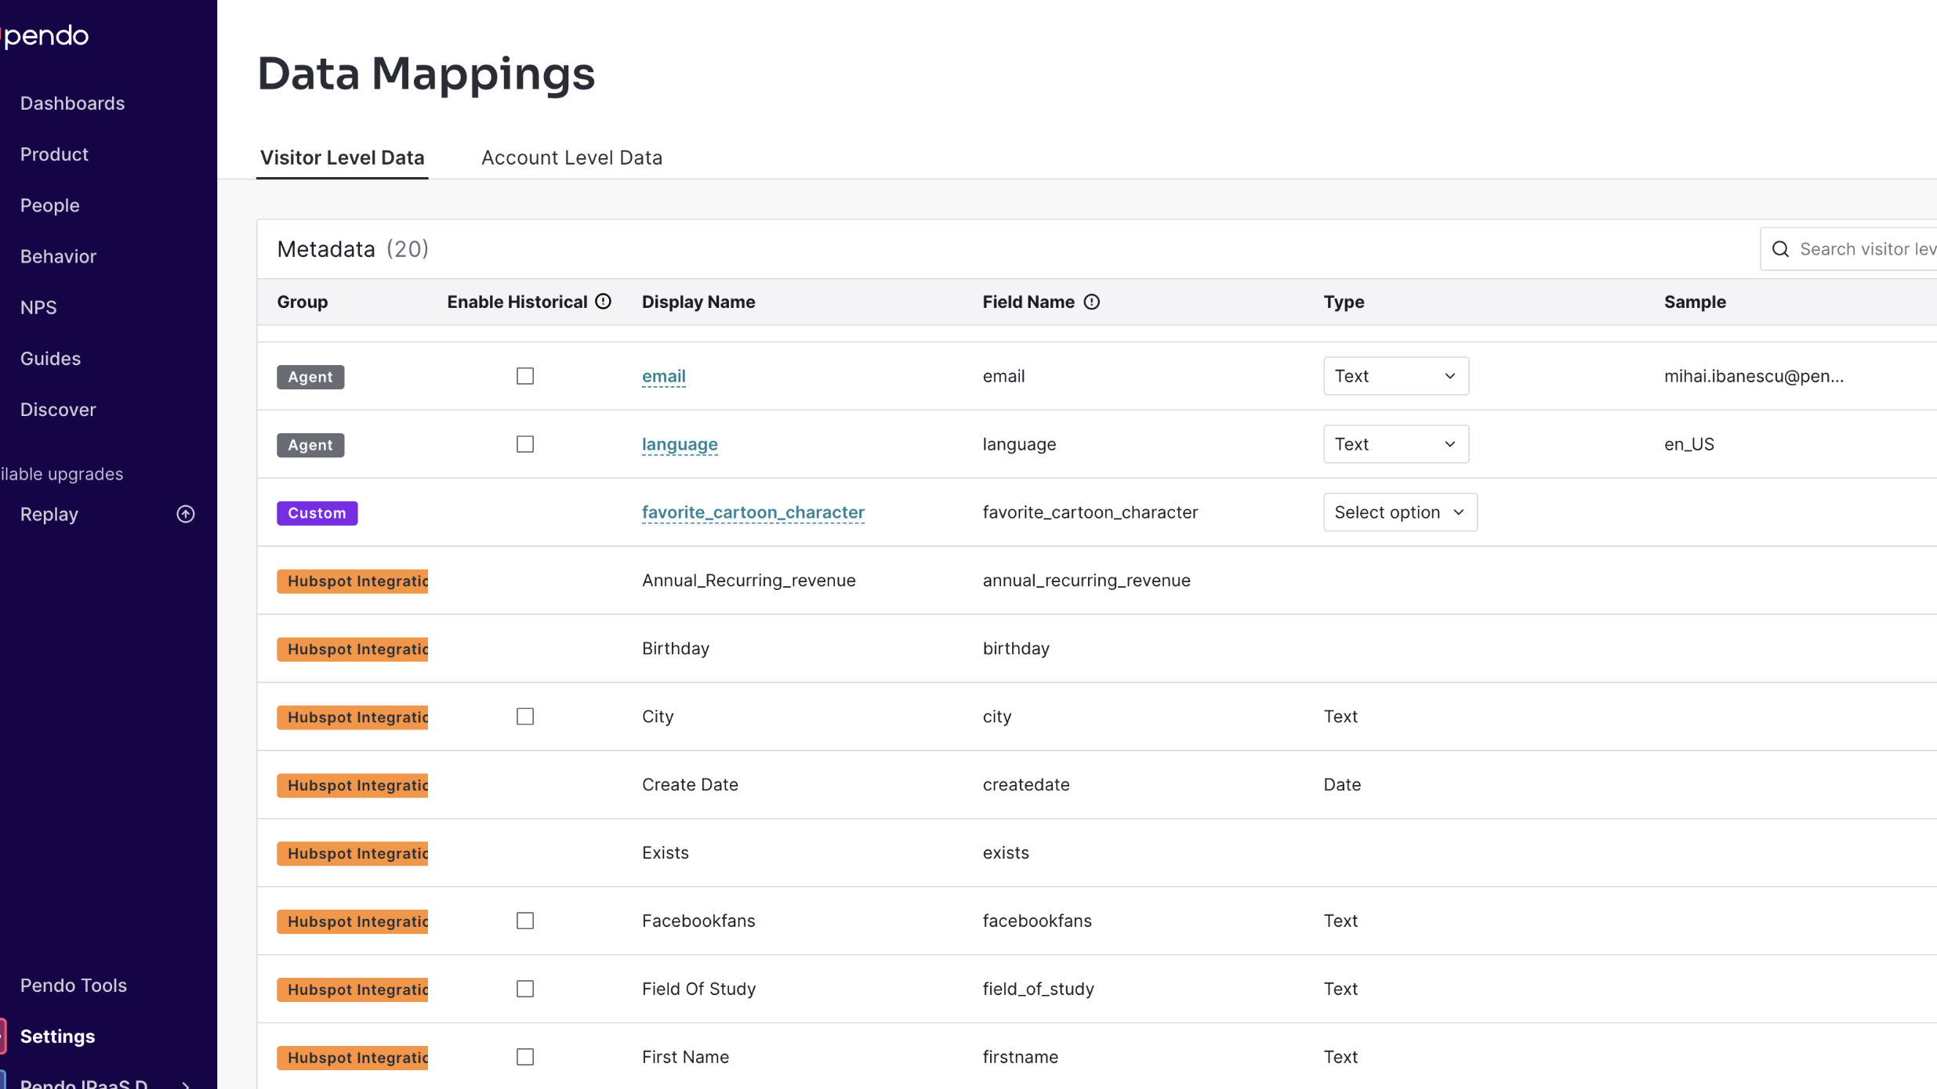
Task: Click the Hubspot Integration badge for Birthday
Action: (353, 649)
